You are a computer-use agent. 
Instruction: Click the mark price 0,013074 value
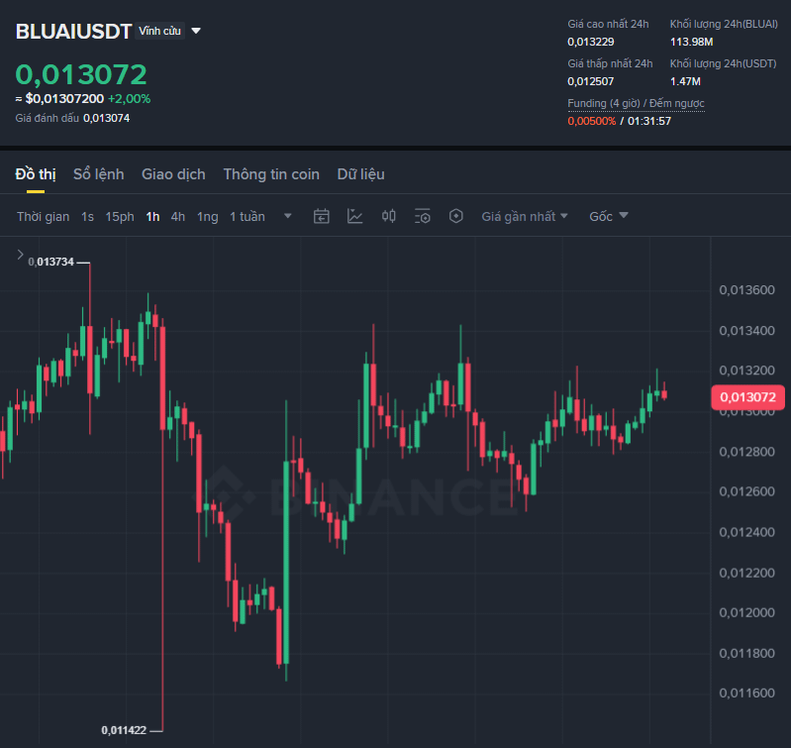click(107, 118)
